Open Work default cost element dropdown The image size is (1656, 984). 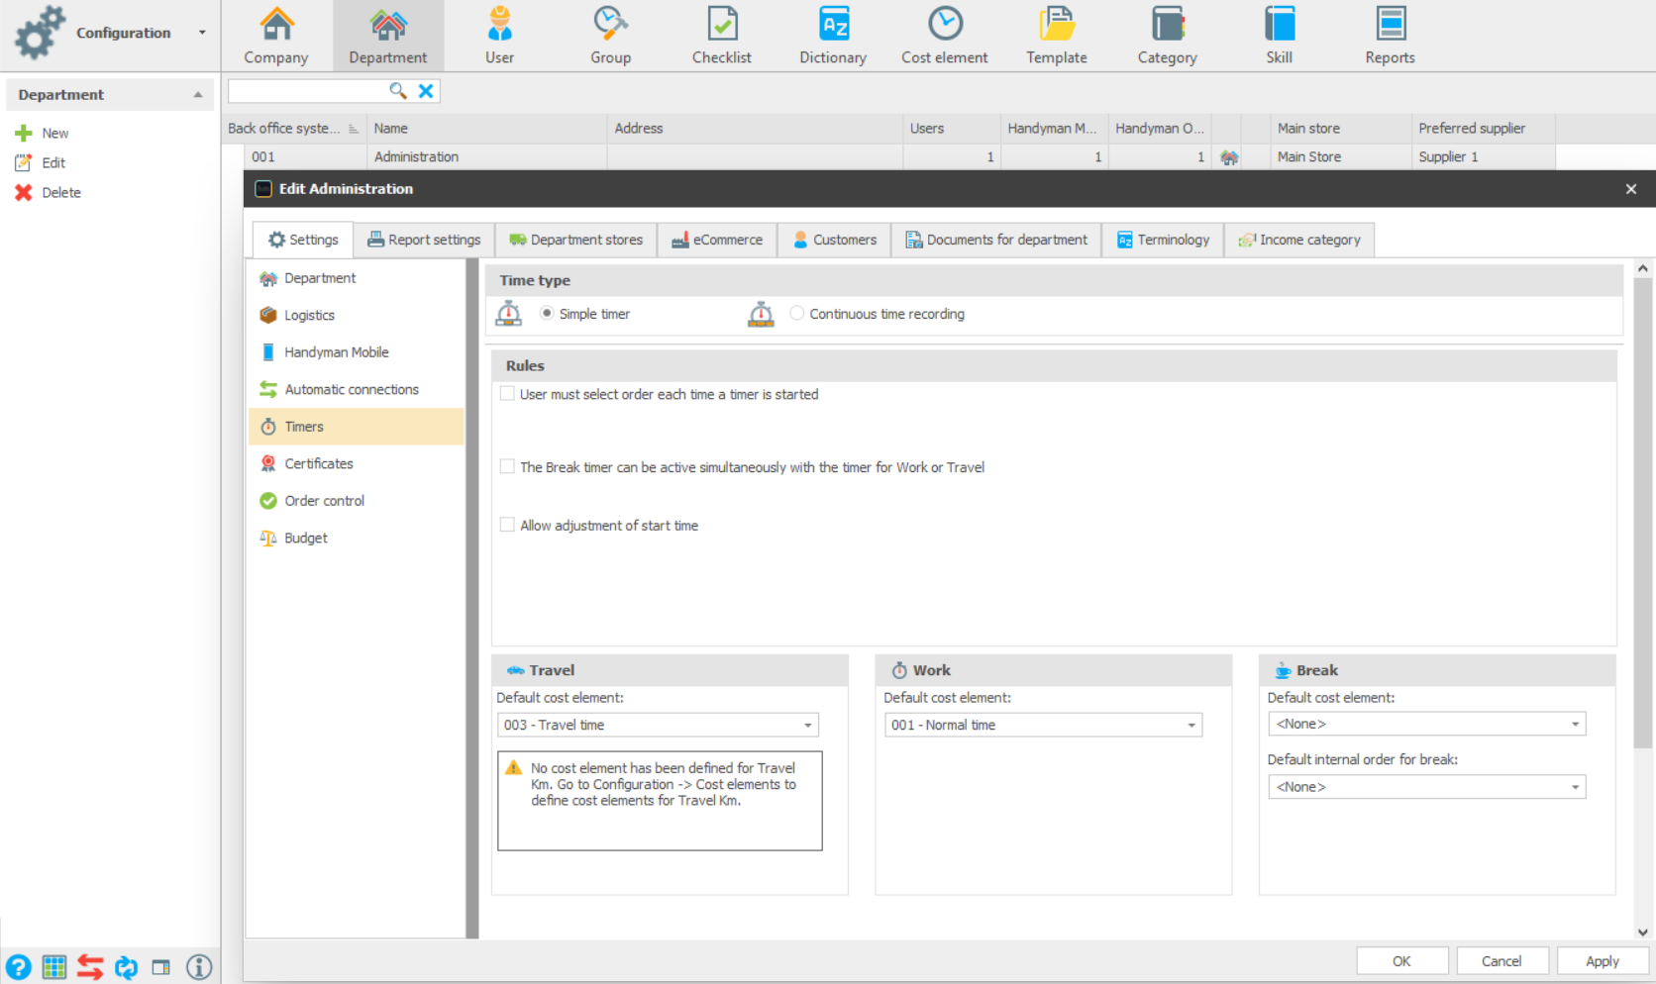click(x=1191, y=725)
